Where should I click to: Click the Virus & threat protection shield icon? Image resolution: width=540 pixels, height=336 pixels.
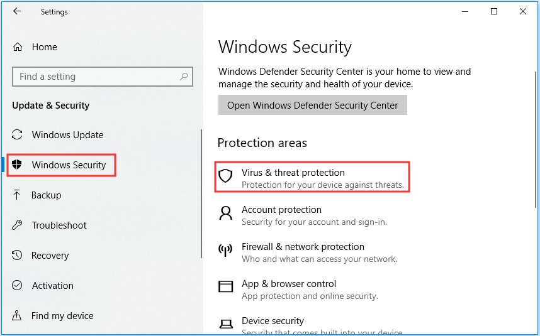[x=225, y=176]
